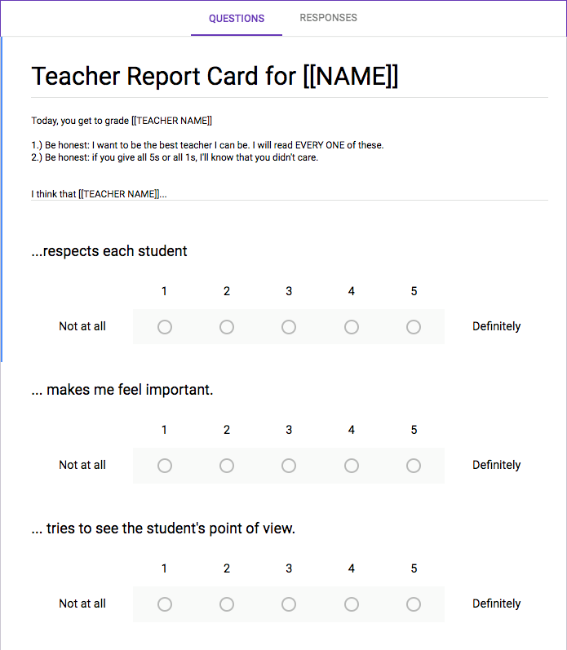
Task: Choose 5 for makes me feel important
Action: tap(414, 466)
